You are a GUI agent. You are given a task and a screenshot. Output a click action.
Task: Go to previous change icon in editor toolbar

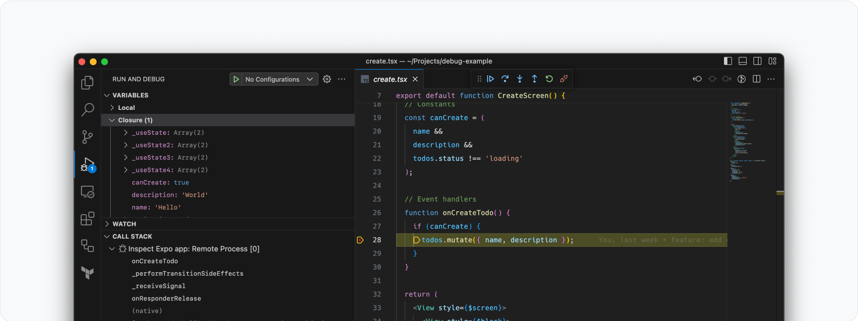tap(697, 79)
